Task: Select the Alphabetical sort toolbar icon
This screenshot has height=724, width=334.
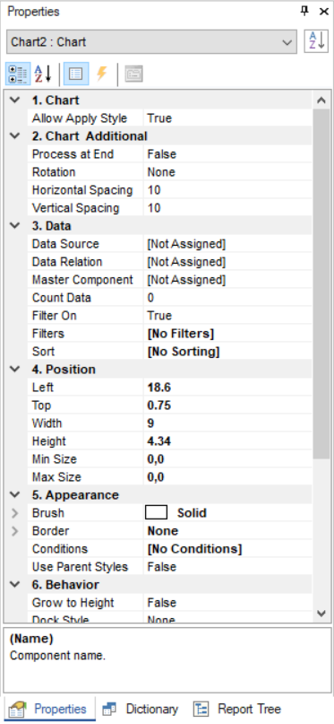Action: click(43, 74)
